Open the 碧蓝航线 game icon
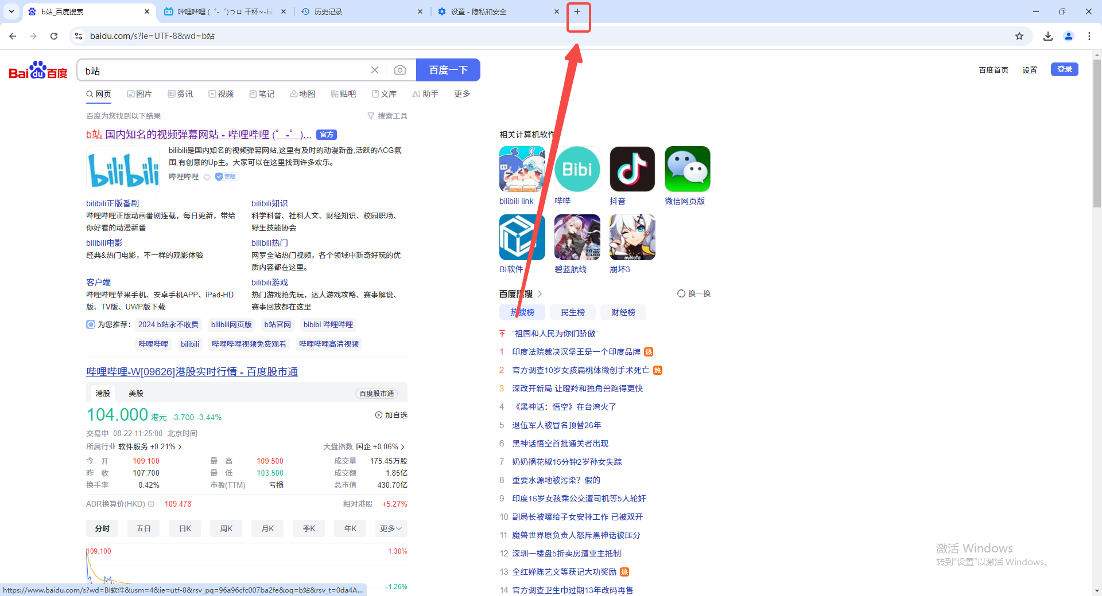Viewport: 1102px width, 596px height. [577, 237]
